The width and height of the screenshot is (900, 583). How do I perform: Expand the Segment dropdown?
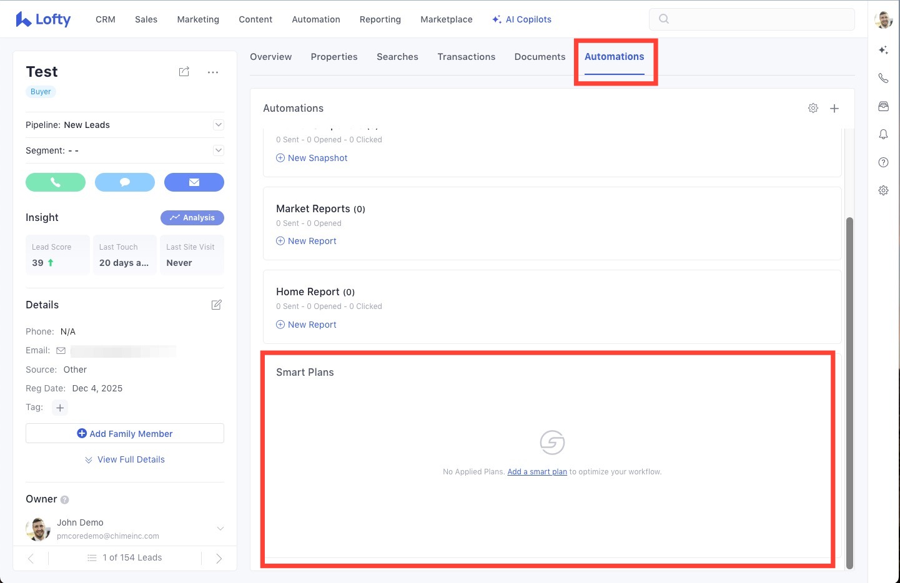219,150
